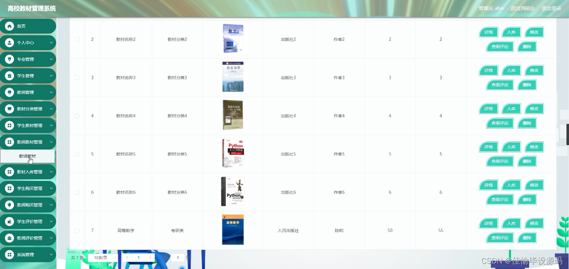Click 退出到前台 link in header
Screen dimensions: 569x269
pyautogui.click(x=522, y=9)
